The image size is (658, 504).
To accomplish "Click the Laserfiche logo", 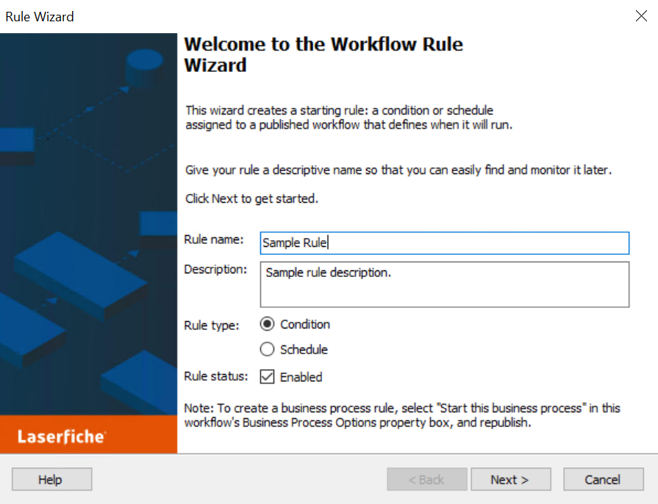I will [x=62, y=437].
